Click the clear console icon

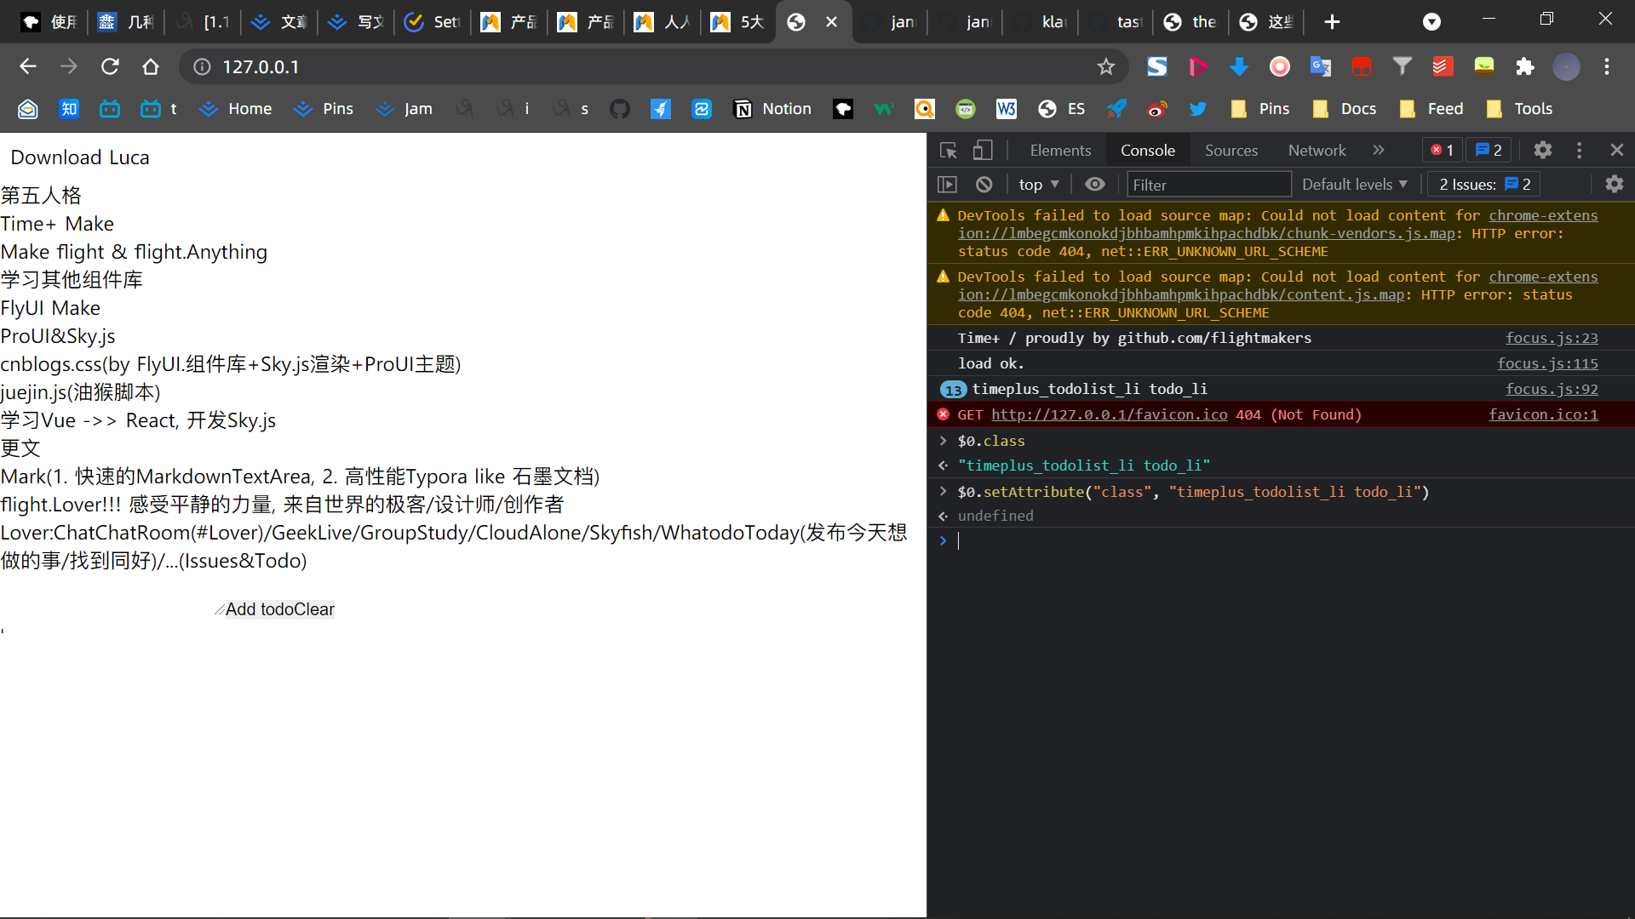tap(984, 184)
